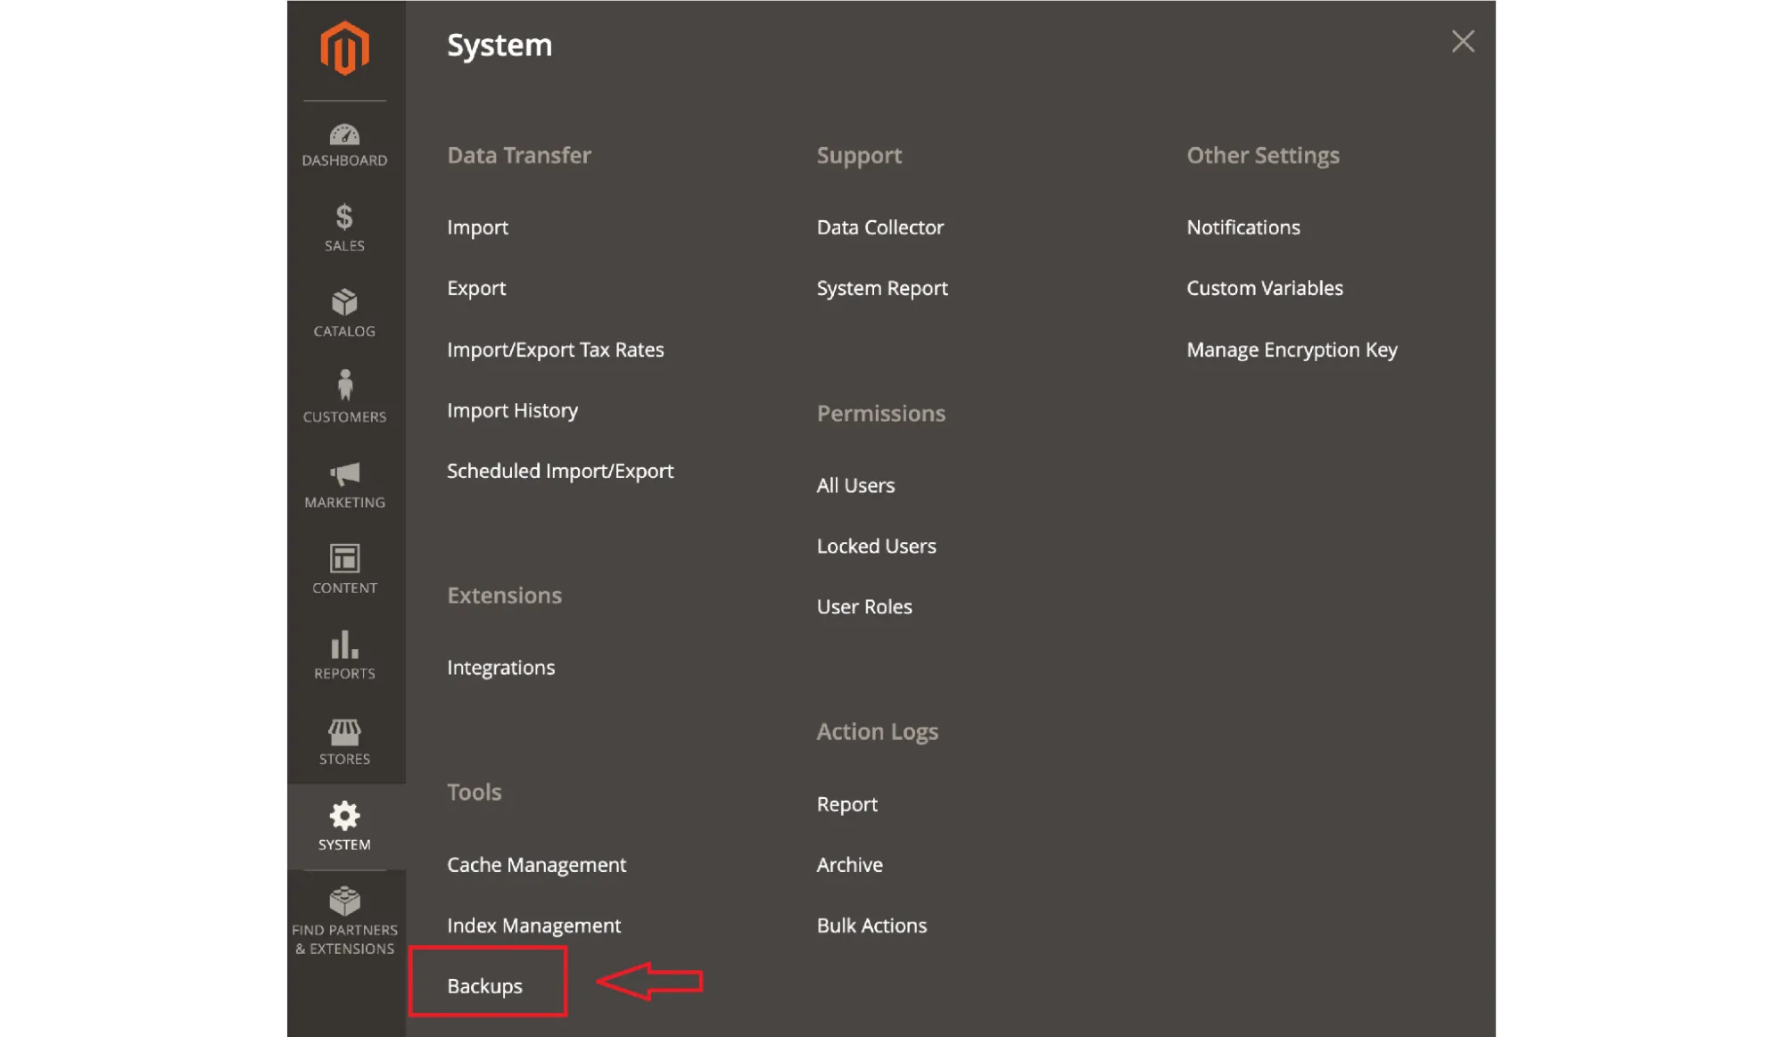This screenshot has height=1037, width=1783.
Task: Open Notifications under Other Settings
Action: click(x=1242, y=227)
